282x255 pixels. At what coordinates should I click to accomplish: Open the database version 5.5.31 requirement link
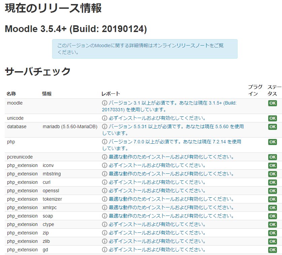pos(173,130)
